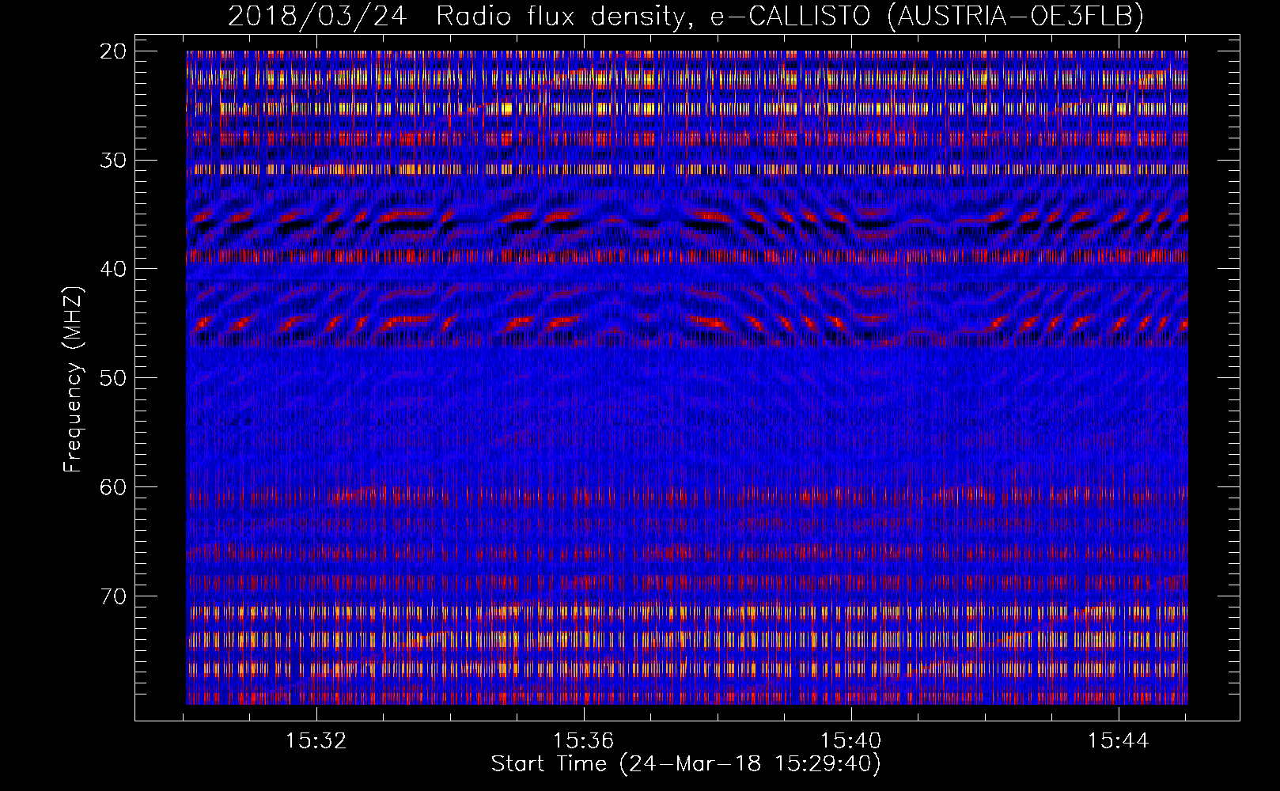The width and height of the screenshot is (1280, 791).
Task: Click the 15:32 time tick label
Action: (316, 741)
